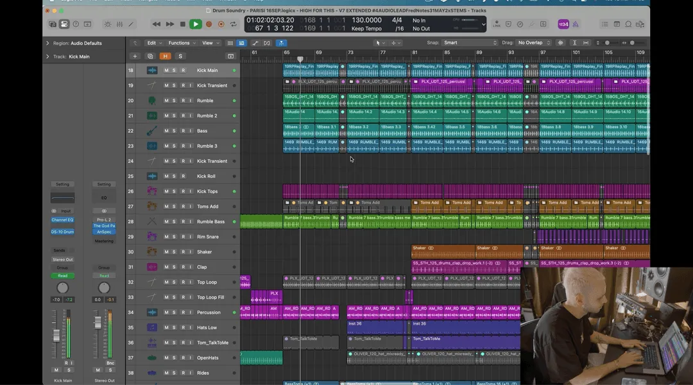Open the View menu in Tracks area

tap(210, 43)
